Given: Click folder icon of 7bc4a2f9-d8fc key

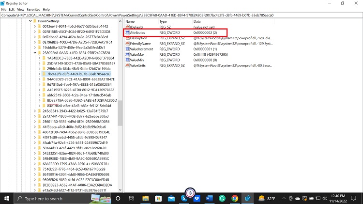Looking at the screenshot, I should (45, 74).
